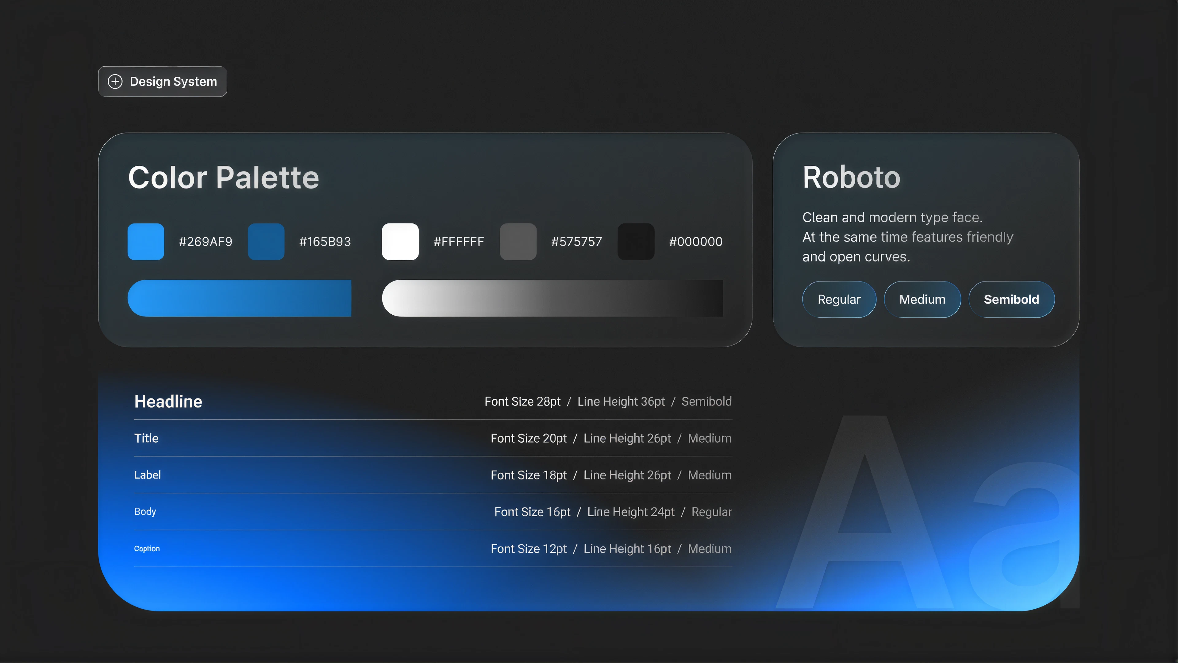Click 'Line Height 26pt' in Label row
Screen dimensions: 1178x663
click(627, 475)
